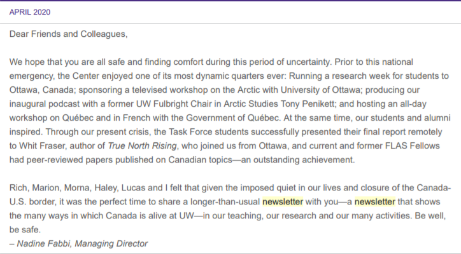The width and height of the screenshot is (461, 254).
Task: Click the words inaugural podcast
Action: pyautogui.click(x=45, y=104)
